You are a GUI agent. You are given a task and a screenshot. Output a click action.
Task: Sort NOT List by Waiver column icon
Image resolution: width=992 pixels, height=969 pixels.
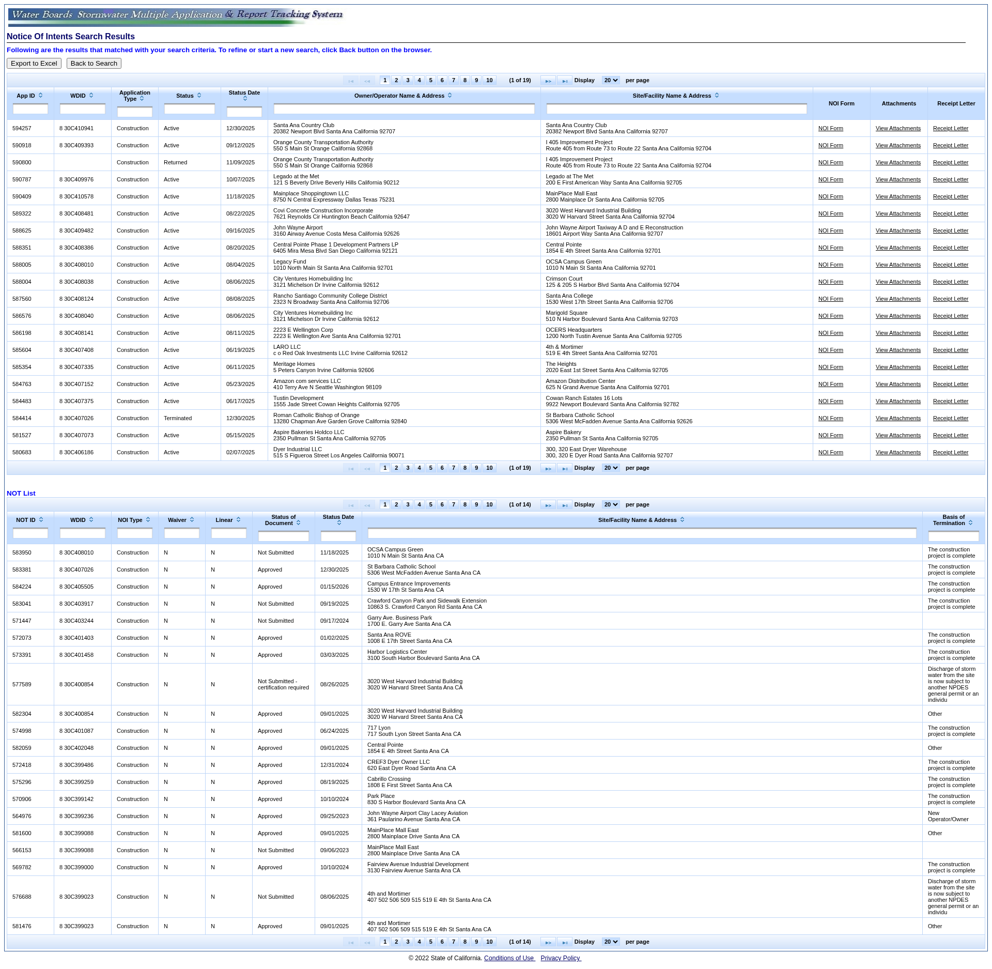click(192, 520)
